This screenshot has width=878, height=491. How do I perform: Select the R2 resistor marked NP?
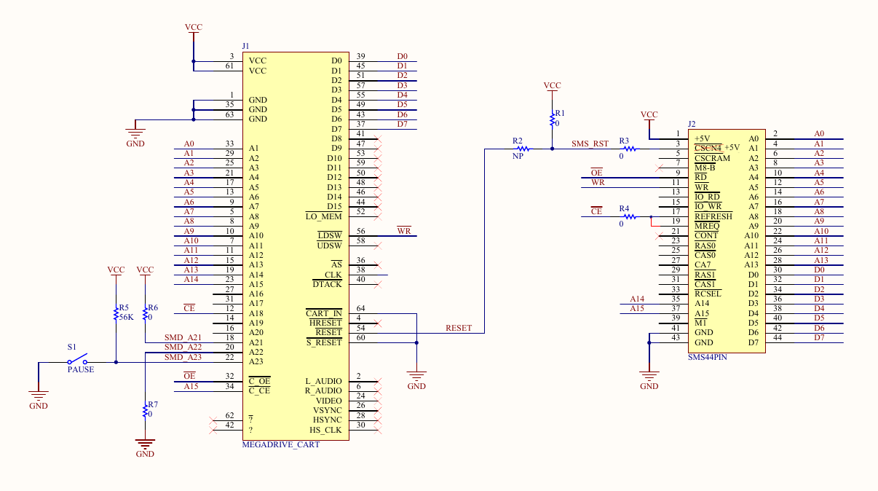point(522,149)
